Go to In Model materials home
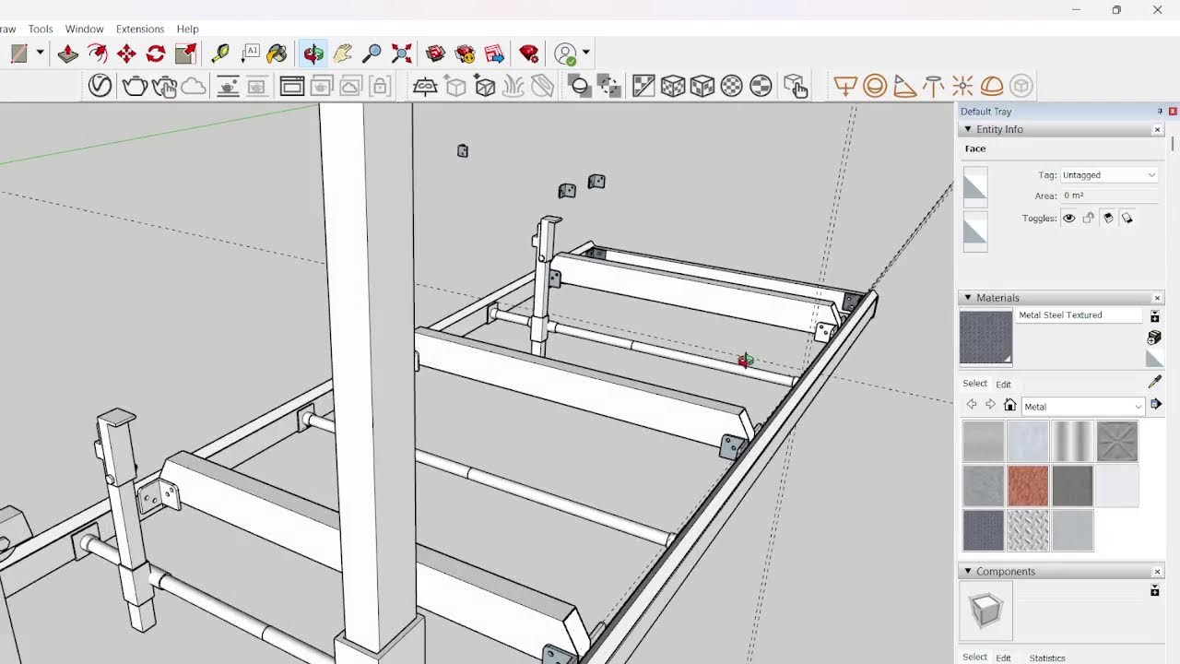Screen dimensions: 1180x664 click(x=1010, y=405)
